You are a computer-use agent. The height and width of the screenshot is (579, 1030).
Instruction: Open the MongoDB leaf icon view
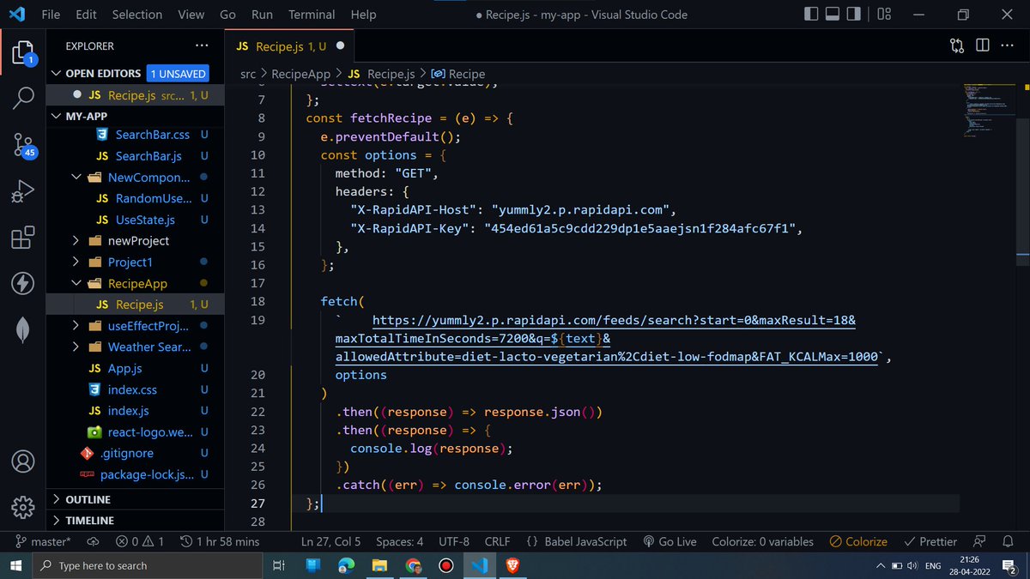[x=23, y=329]
